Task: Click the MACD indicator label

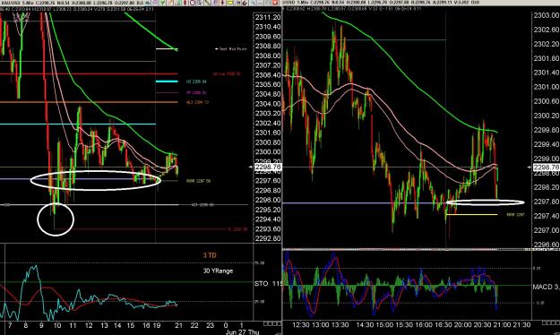Action: [542, 287]
